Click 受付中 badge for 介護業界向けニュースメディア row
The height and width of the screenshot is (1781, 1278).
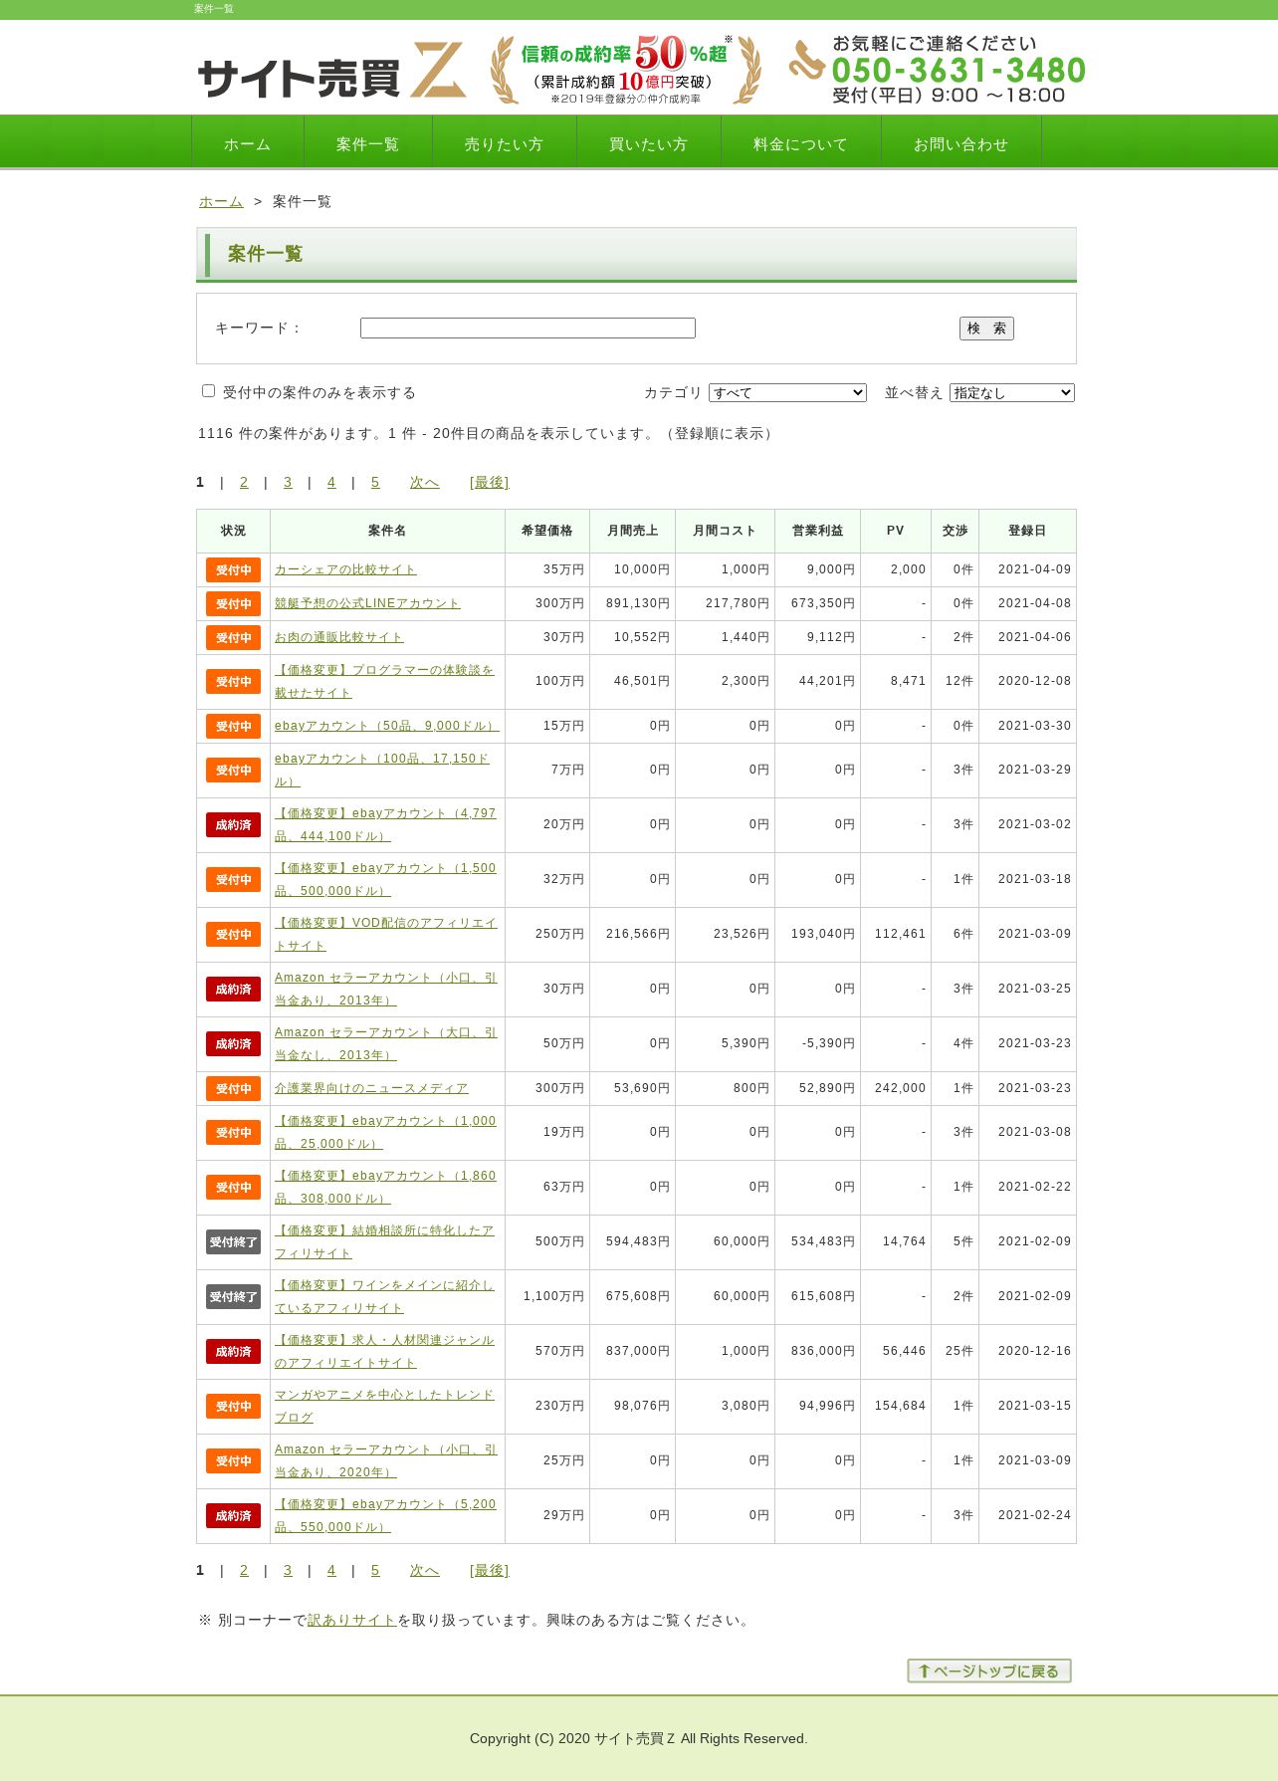[x=233, y=1088]
